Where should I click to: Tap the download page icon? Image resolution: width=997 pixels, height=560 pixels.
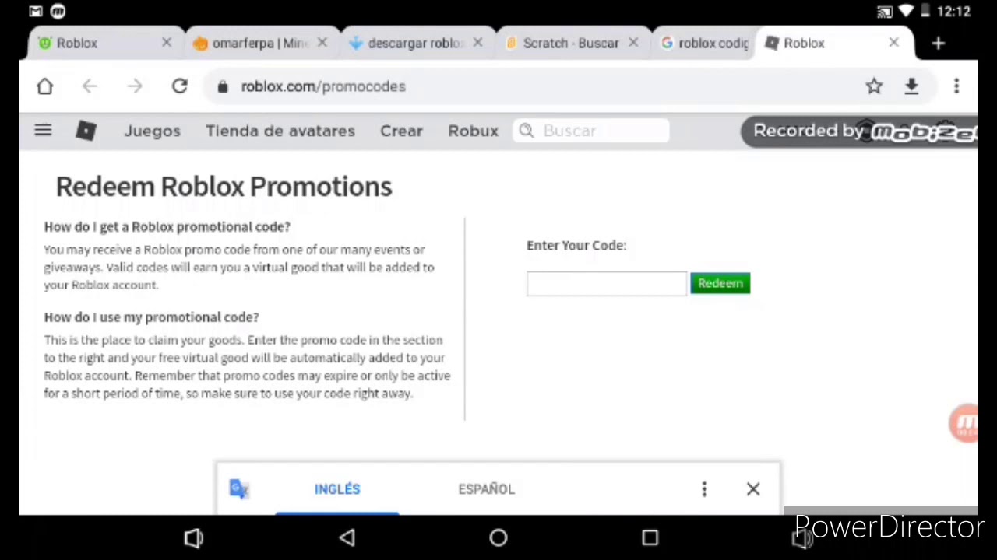[x=911, y=86]
